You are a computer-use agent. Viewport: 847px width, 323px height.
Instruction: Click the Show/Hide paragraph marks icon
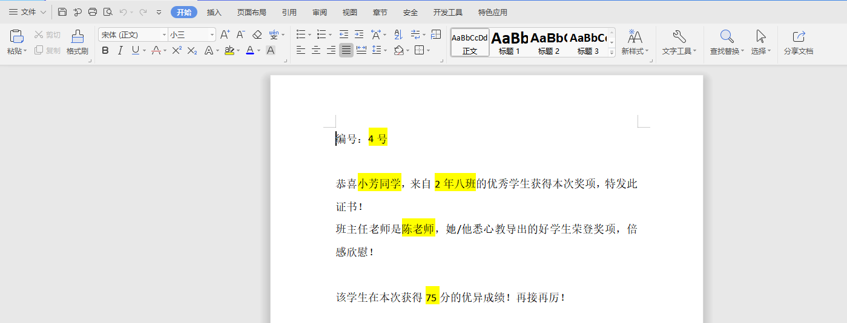415,35
